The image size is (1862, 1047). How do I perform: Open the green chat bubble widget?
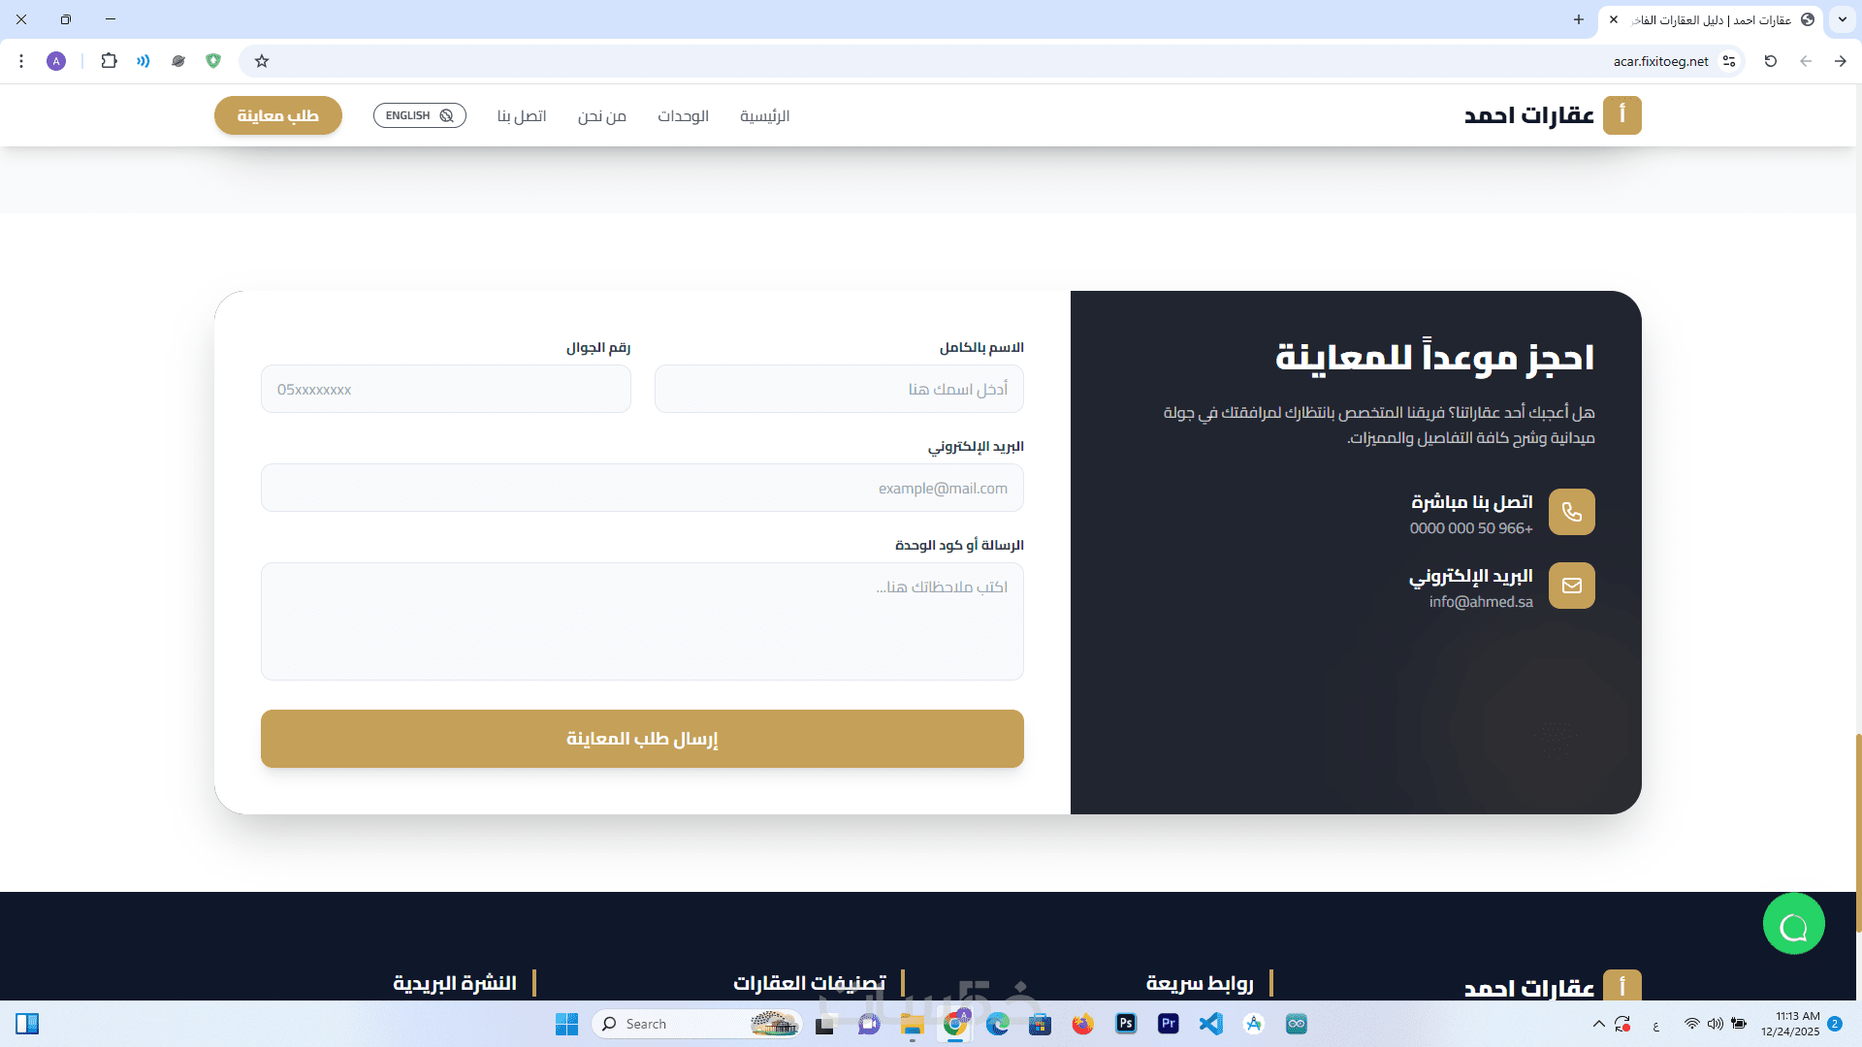pos(1793,924)
